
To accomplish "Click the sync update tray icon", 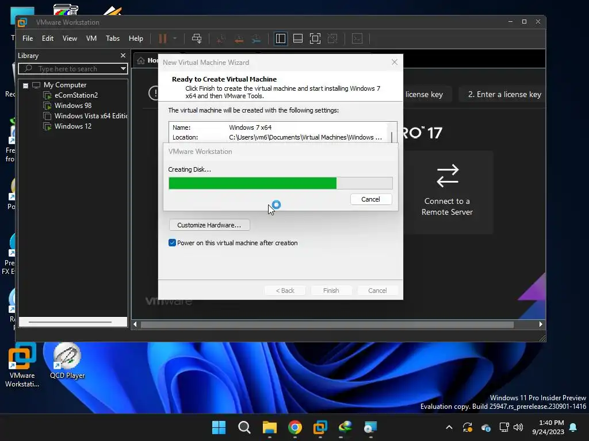I will click(x=467, y=427).
